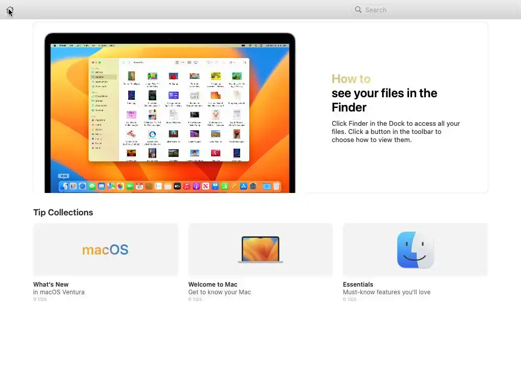Click the 'Must-know features you'll love' subtitle
This screenshot has height=391, width=521.
387,292
